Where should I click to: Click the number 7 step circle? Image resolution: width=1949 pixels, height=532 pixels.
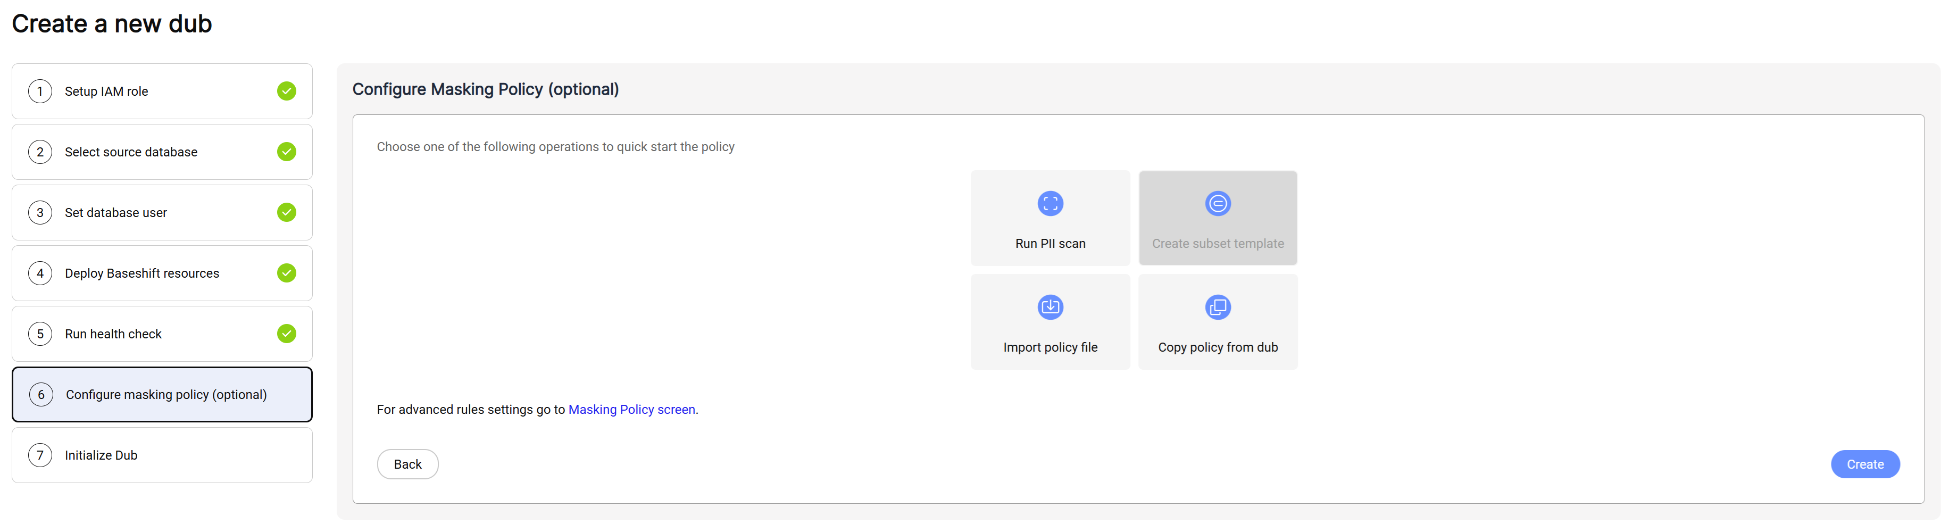pos(40,455)
